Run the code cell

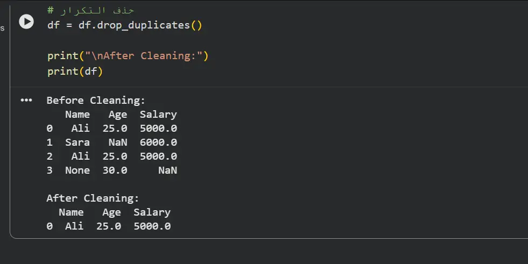pyautogui.click(x=26, y=22)
